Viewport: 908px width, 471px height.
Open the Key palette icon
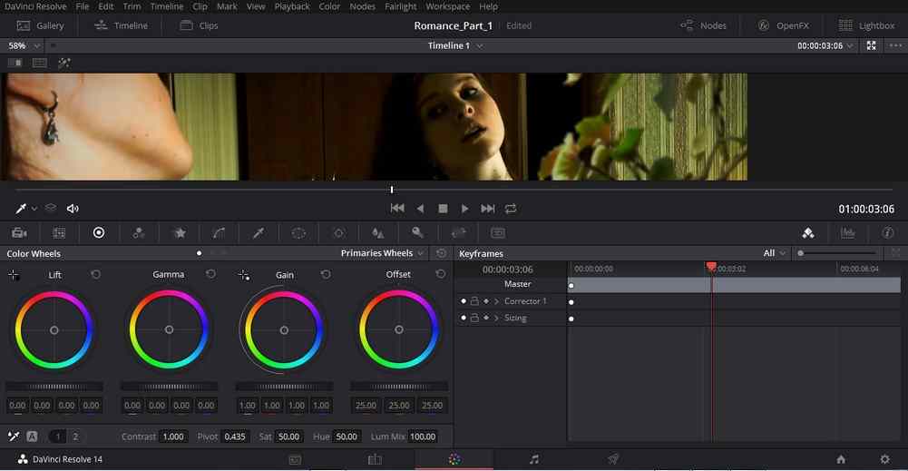point(417,233)
